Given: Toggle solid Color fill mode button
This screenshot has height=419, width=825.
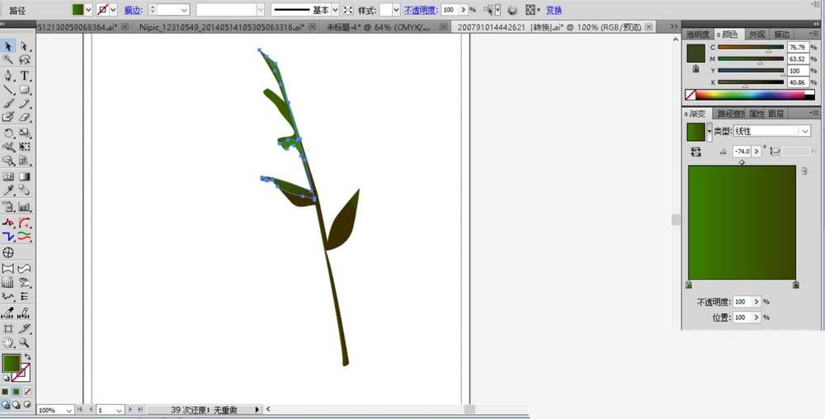Looking at the screenshot, I should coord(5,392).
